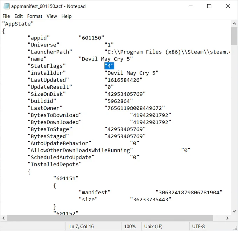Viewport: 238px width, 231px height.
Task: Click the "manifest" key text
Action: point(94,193)
